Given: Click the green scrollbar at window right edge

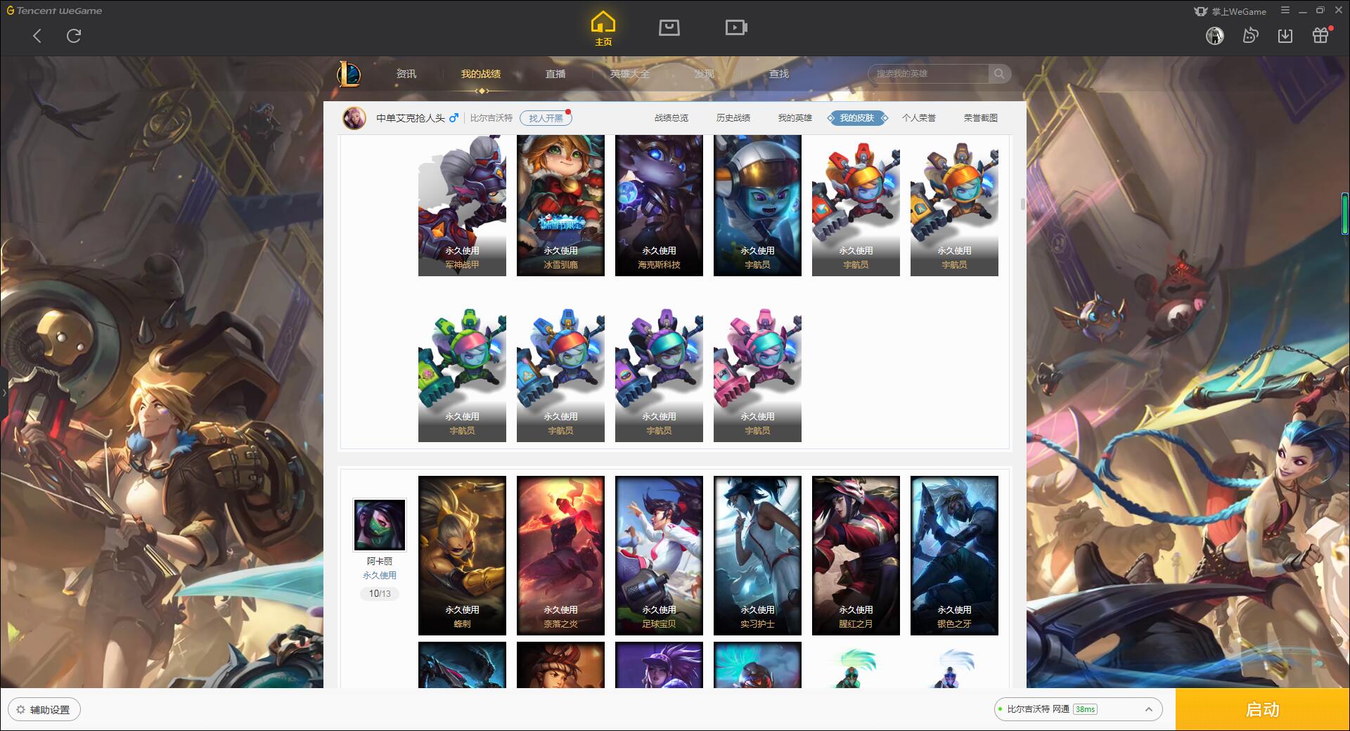Looking at the screenshot, I should pyautogui.click(x=1344, y=213).
